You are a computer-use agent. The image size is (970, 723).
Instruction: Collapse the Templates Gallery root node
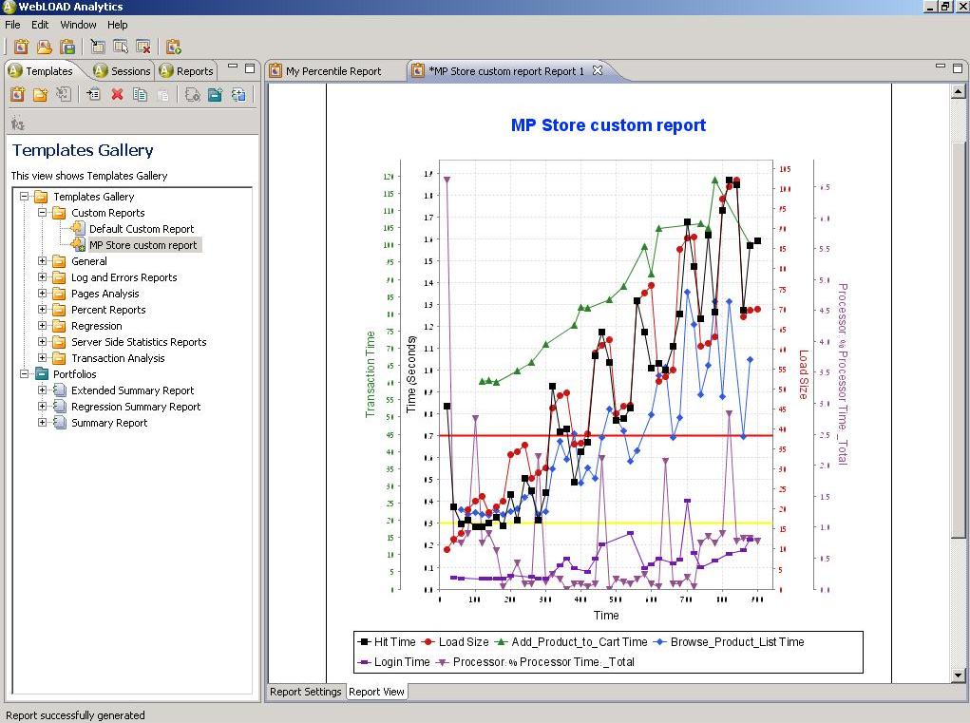[24, 196]
